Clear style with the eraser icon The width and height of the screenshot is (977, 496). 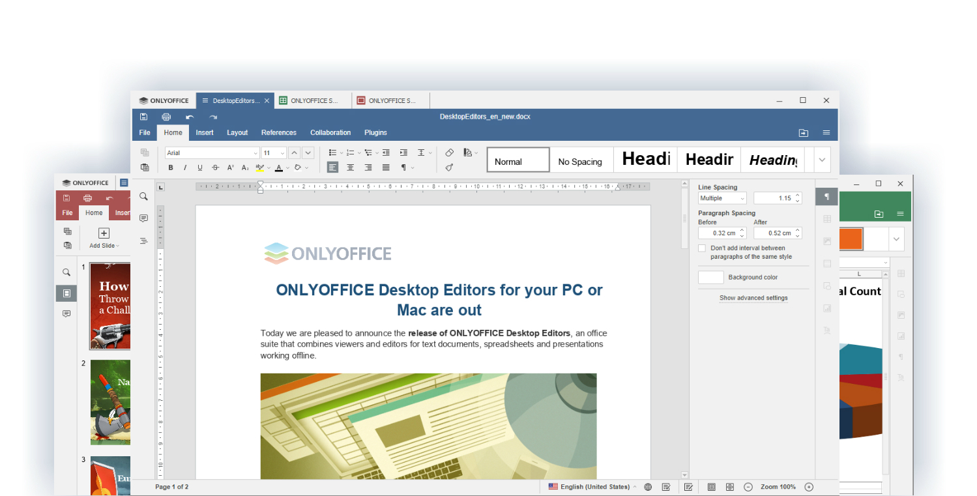[x=449, y=153]
